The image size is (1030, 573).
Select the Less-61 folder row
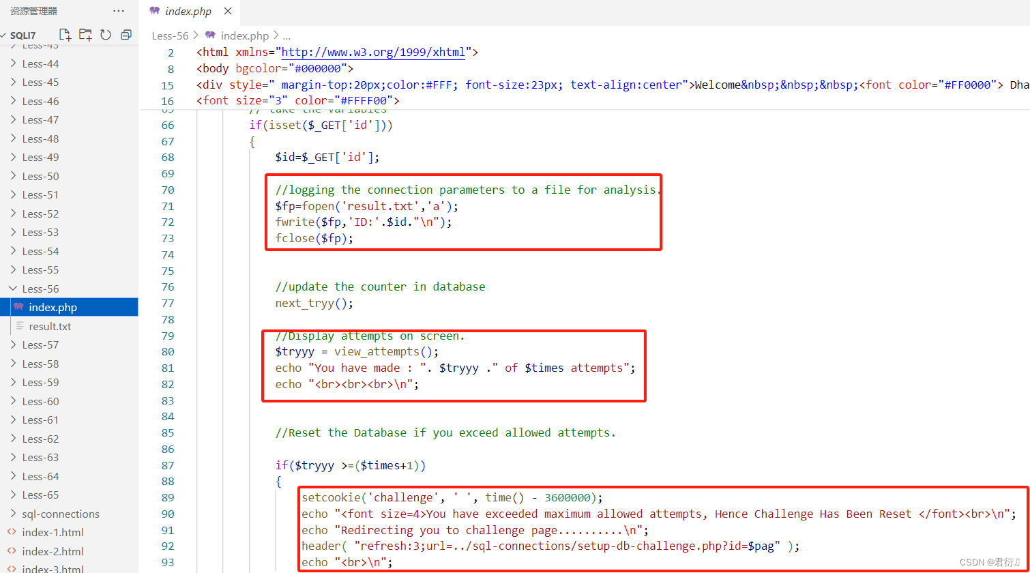coord(69,420)
